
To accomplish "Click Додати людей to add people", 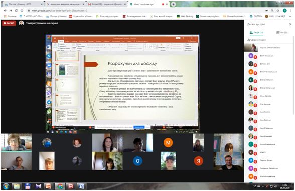I will 257,40.
